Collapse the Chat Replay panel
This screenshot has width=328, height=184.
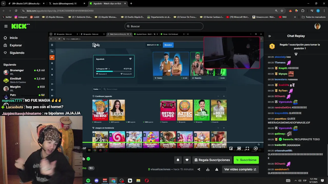(x=270, y=36)
